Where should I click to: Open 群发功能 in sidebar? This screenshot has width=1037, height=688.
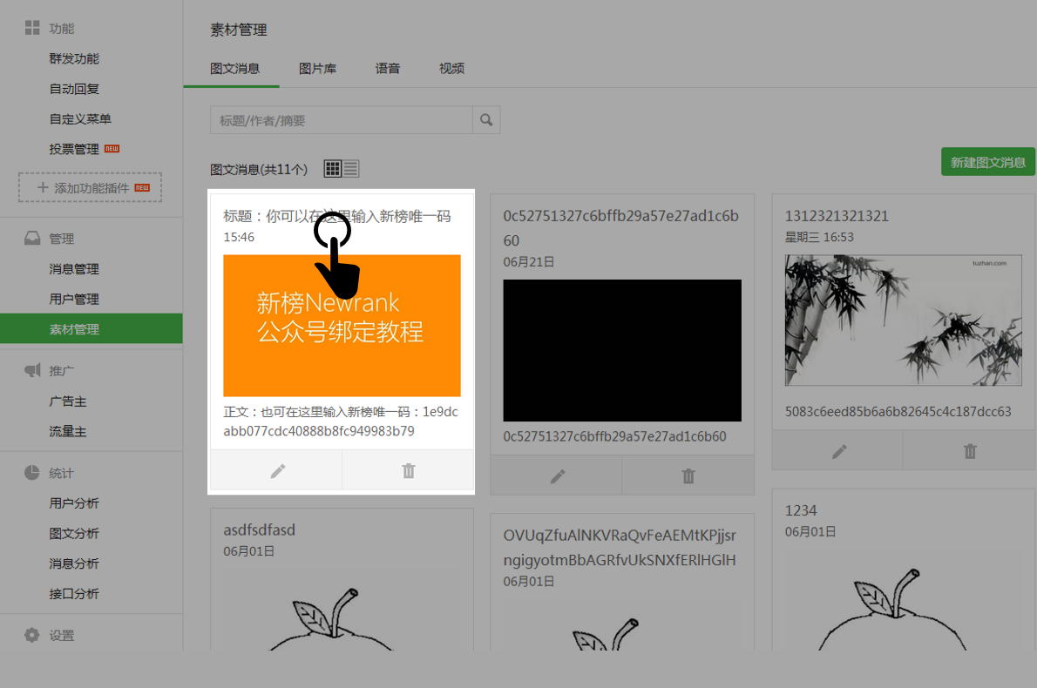tap(74, 59)
